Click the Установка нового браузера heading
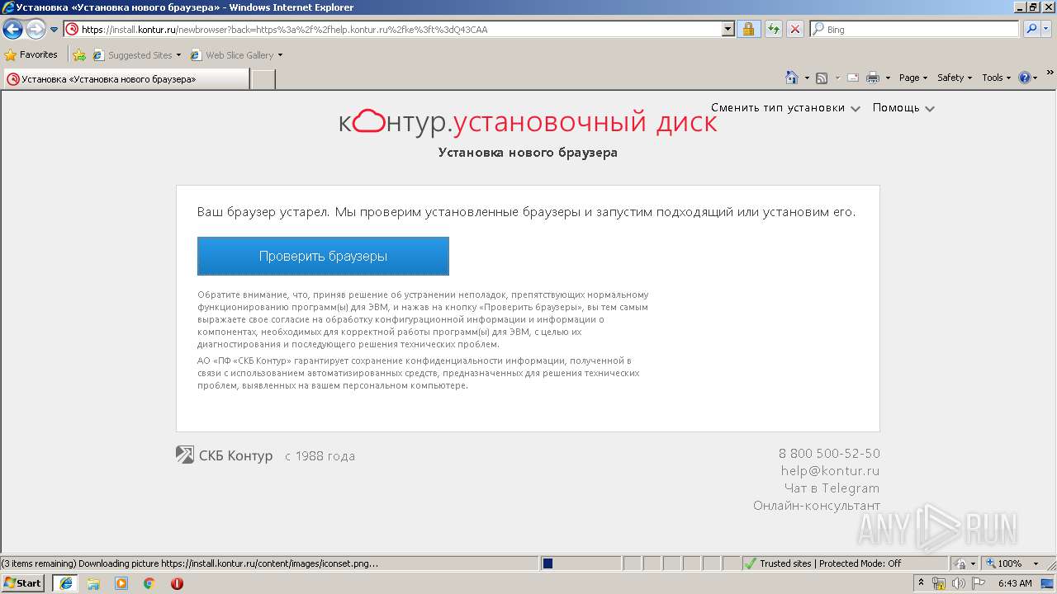The height and width of the screenshot is (594, 1057). pos(528,153)
